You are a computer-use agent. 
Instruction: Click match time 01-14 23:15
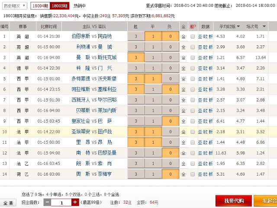[49, 89]
